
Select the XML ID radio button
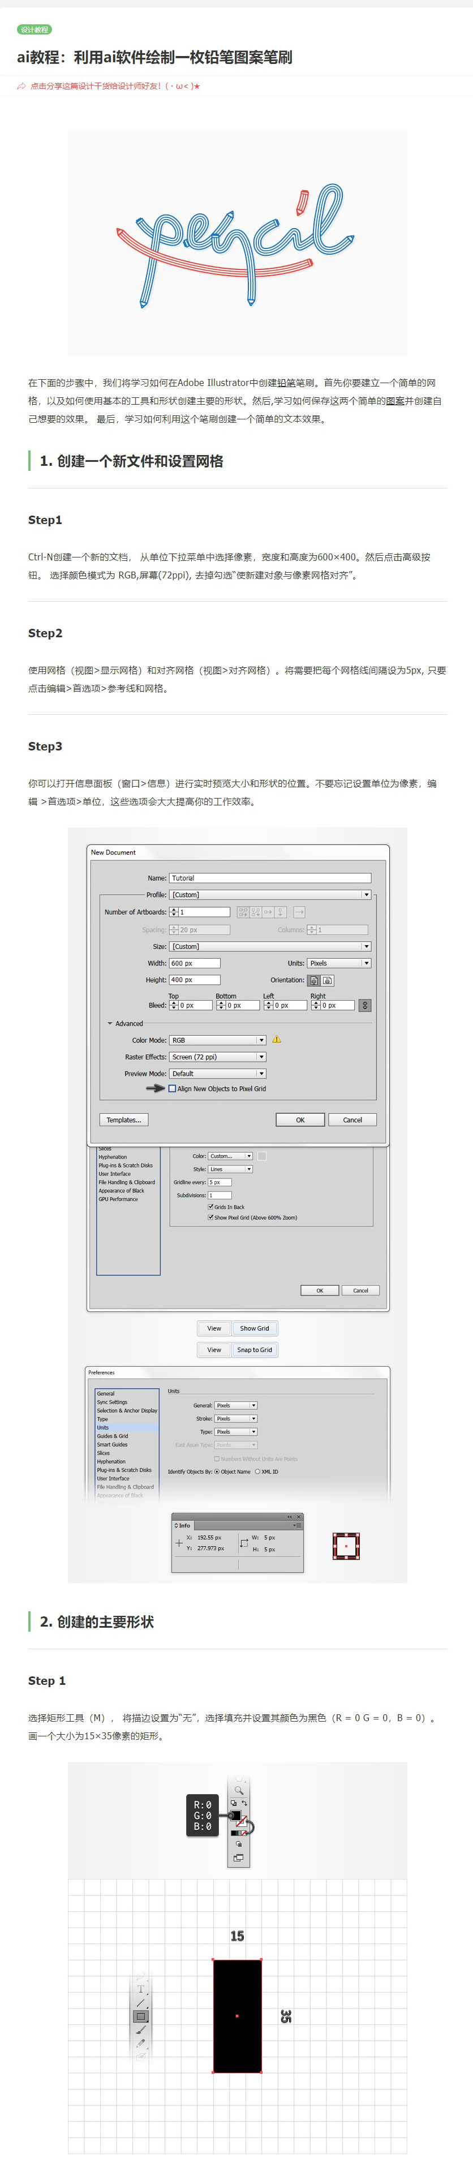257,1472
